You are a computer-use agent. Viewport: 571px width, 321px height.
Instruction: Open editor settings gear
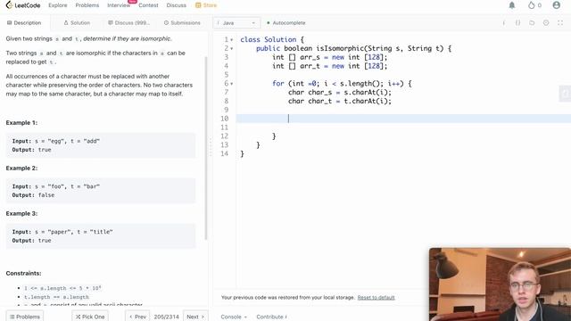point(545,22)
